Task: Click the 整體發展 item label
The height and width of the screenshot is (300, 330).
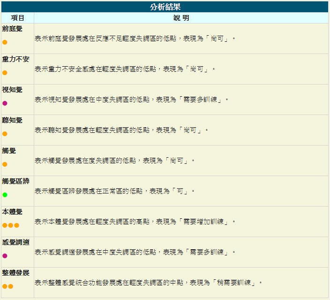Action: pos(15,273)
